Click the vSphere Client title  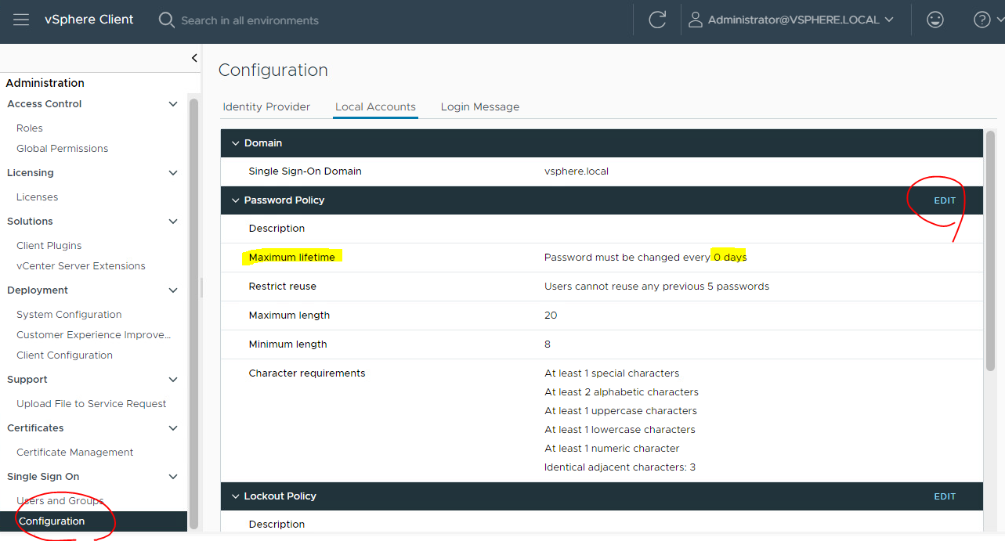click(89, 20)
